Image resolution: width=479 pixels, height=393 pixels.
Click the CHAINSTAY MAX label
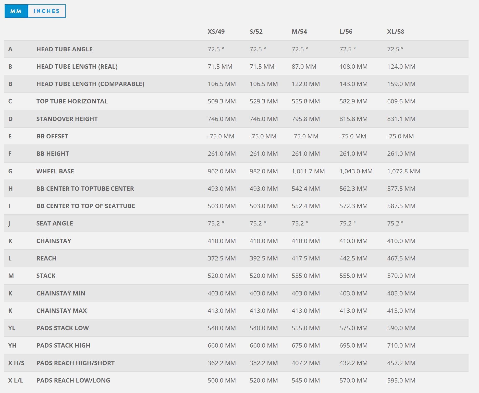tap(62, 311)
